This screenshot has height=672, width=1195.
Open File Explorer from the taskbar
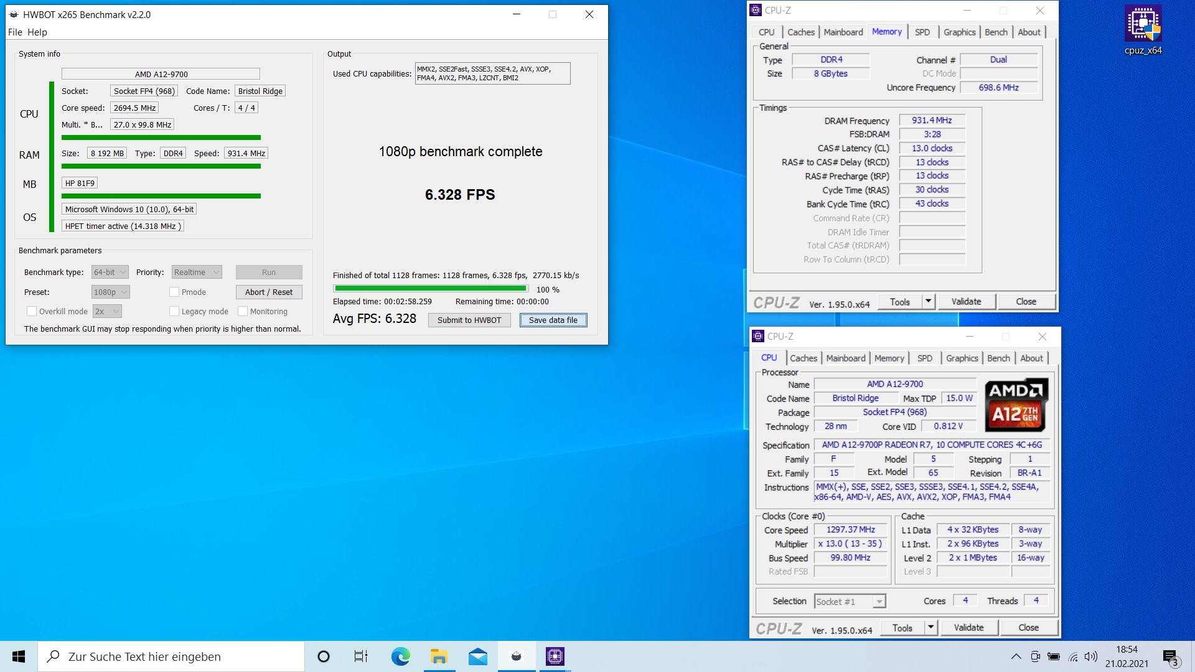pos(439,656)
